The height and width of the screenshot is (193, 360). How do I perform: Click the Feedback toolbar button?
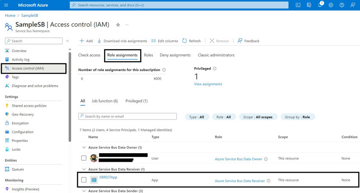point(249,41)
